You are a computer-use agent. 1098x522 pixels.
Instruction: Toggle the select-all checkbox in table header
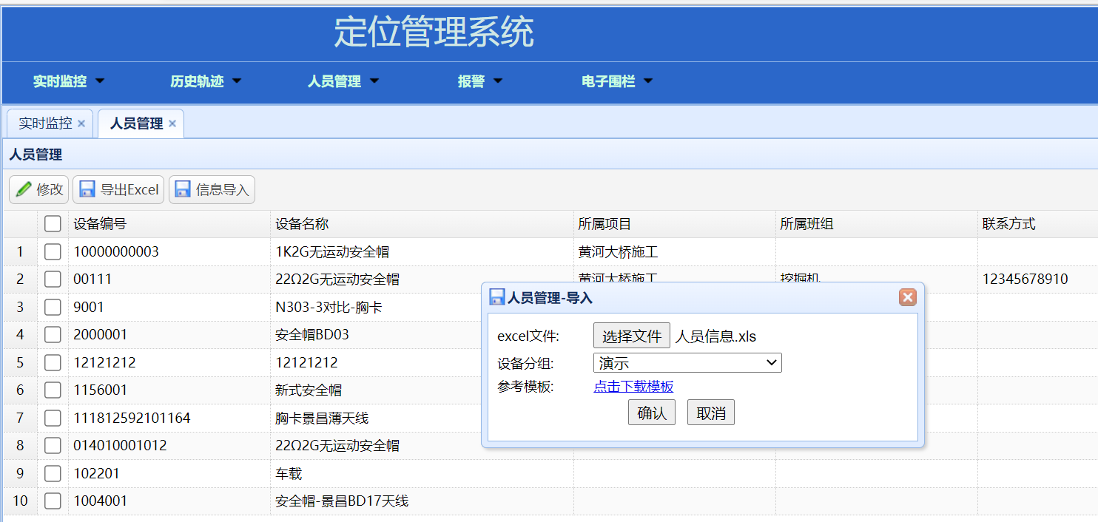tap(53, 224)
